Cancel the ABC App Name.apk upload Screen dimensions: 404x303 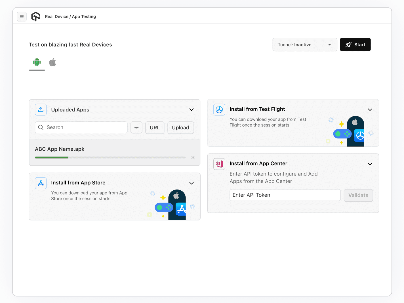[193, 157]
